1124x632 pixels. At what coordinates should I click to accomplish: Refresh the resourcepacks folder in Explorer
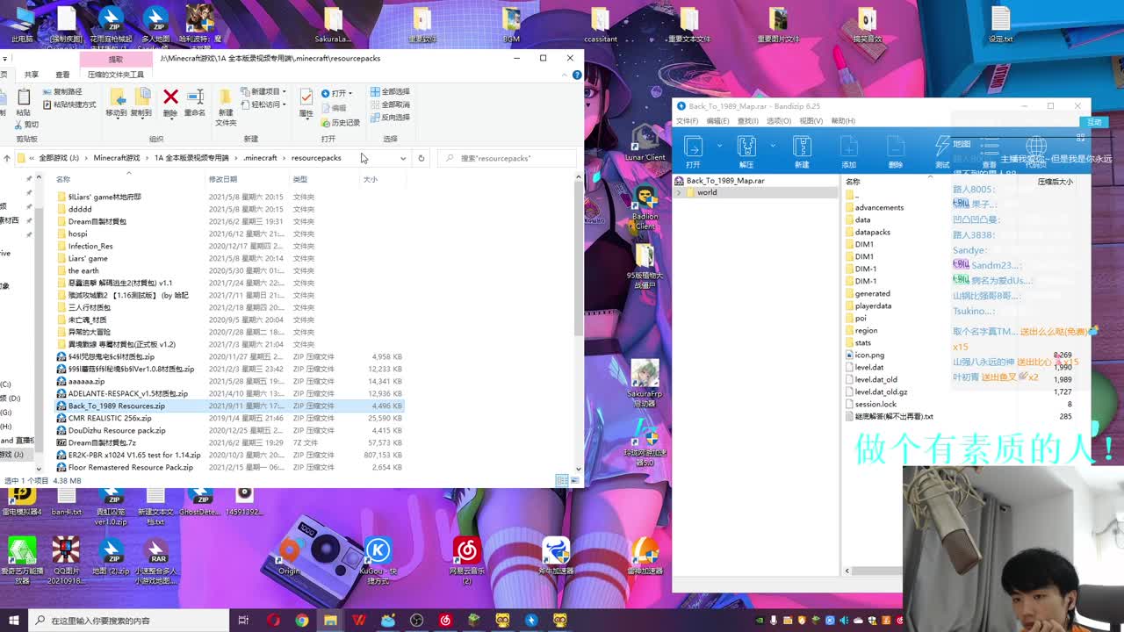click(x=421, y=158)
